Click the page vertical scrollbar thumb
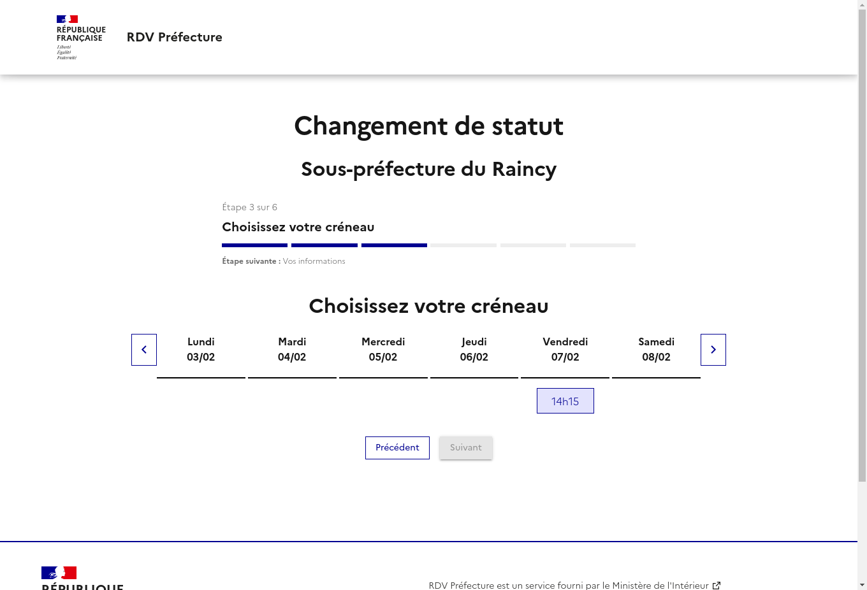 coord(862,246)
